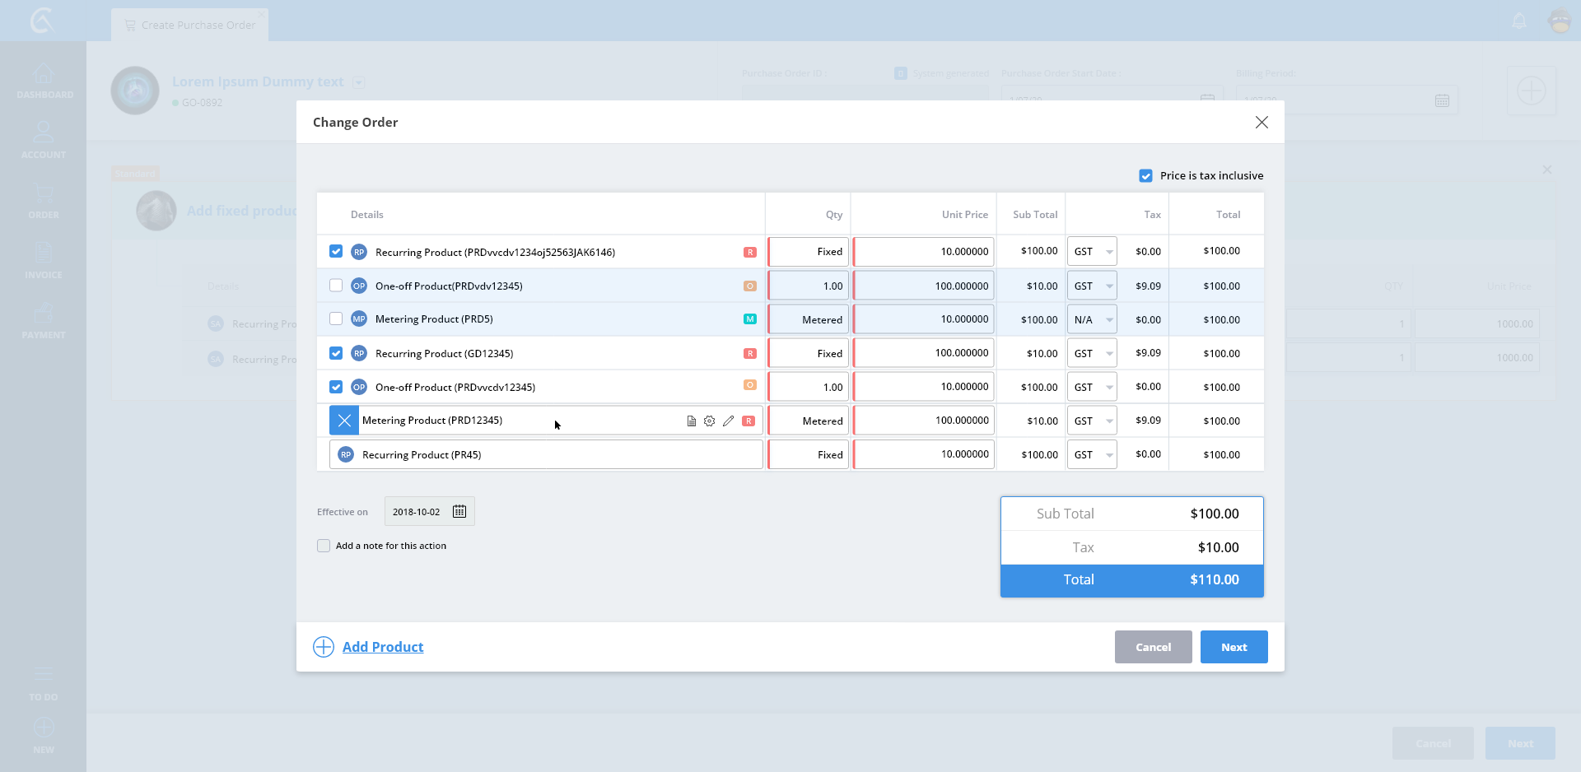
Task: Click the plus circle icon beside Add Product
Action: point(324,647)
